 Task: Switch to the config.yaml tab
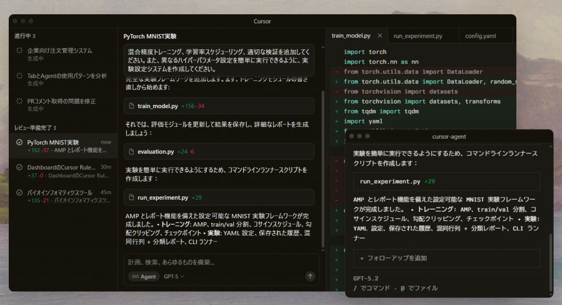(480, 36)
